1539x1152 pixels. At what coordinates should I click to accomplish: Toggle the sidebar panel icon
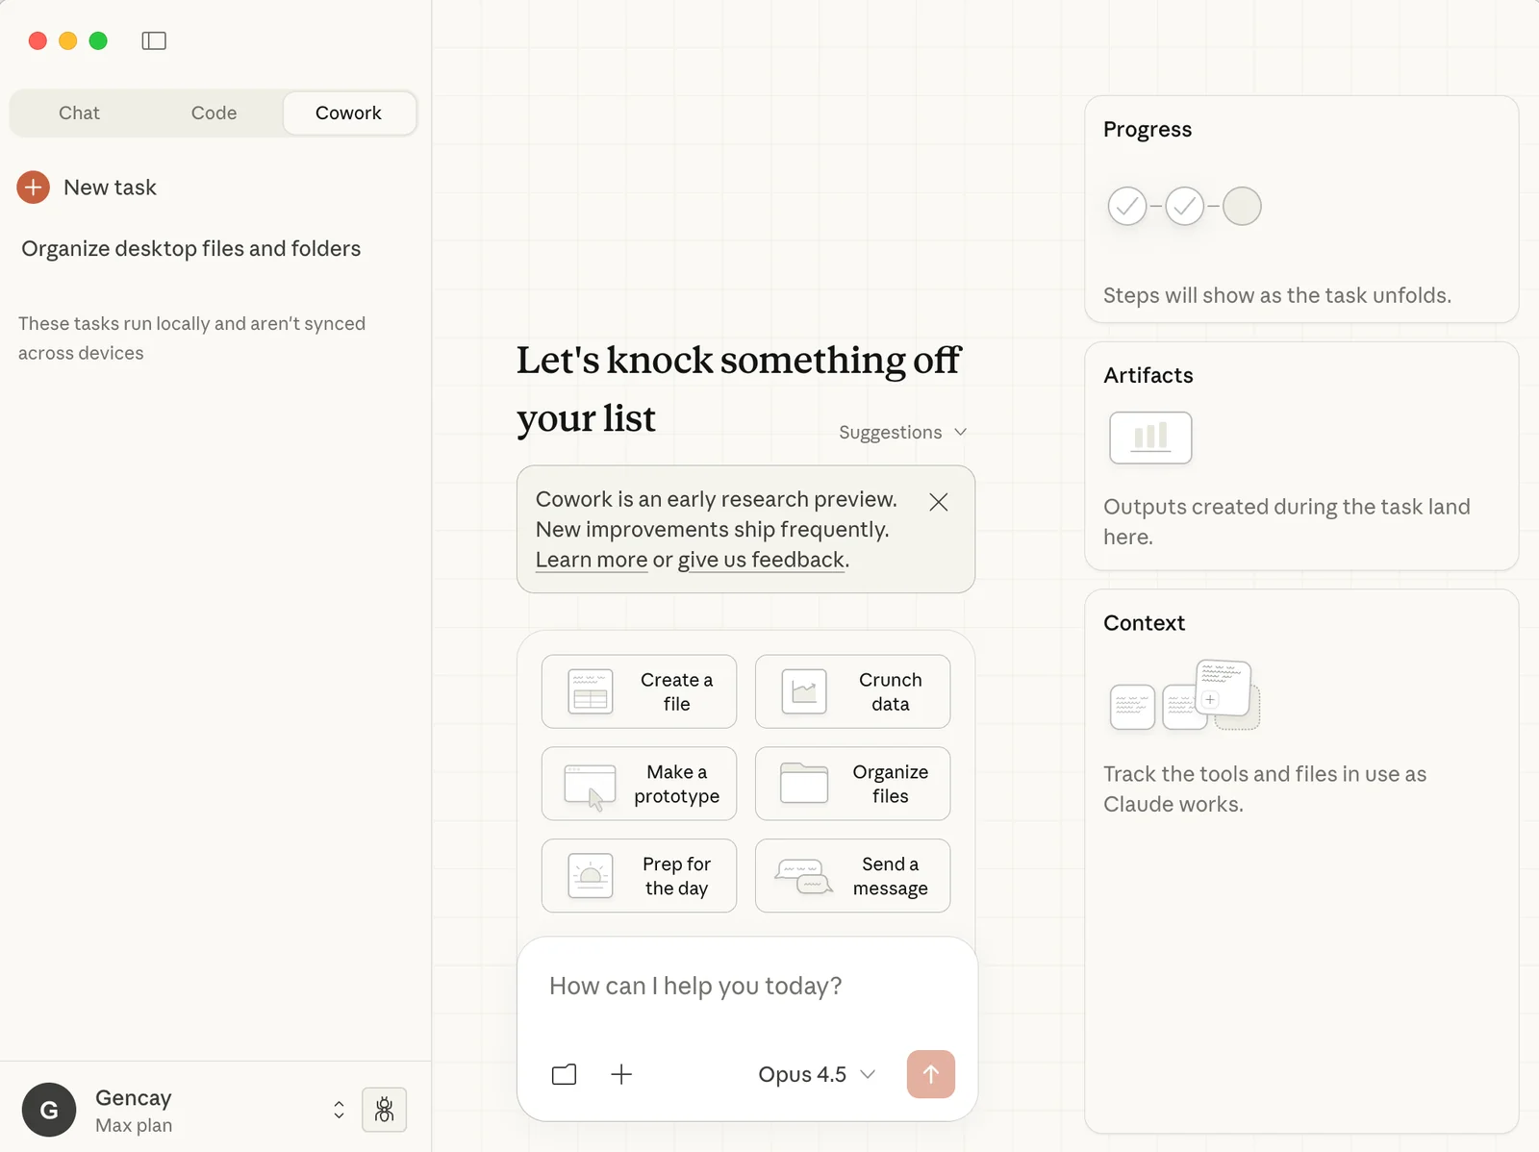[x=154, y=40]
